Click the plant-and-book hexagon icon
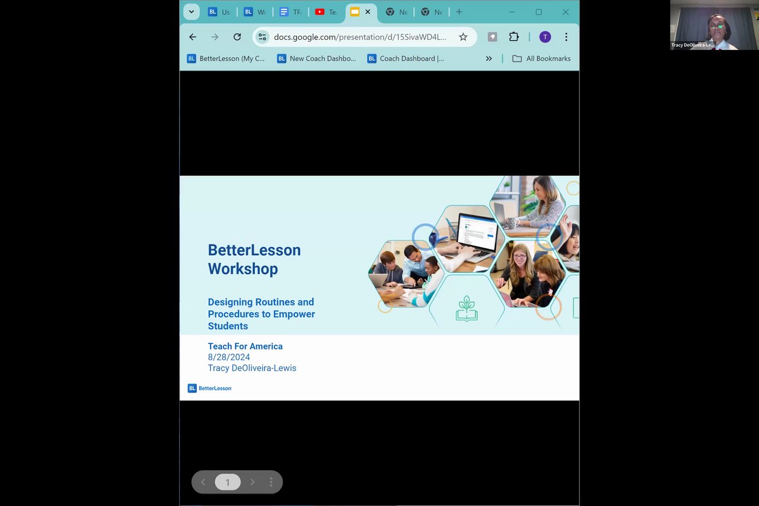Image resolution: width=759 pixels, height=506 pixels. 467,308
